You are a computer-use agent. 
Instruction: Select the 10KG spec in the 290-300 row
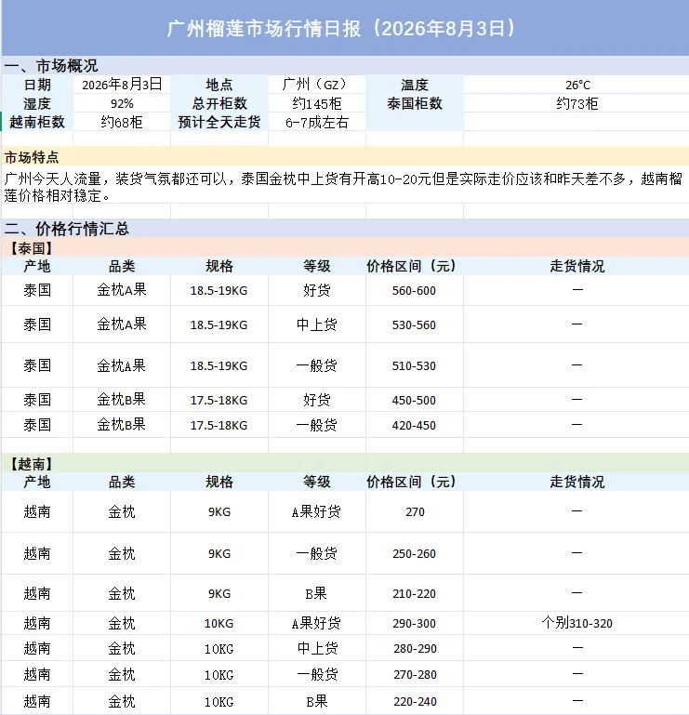click(x=219, y=623)
